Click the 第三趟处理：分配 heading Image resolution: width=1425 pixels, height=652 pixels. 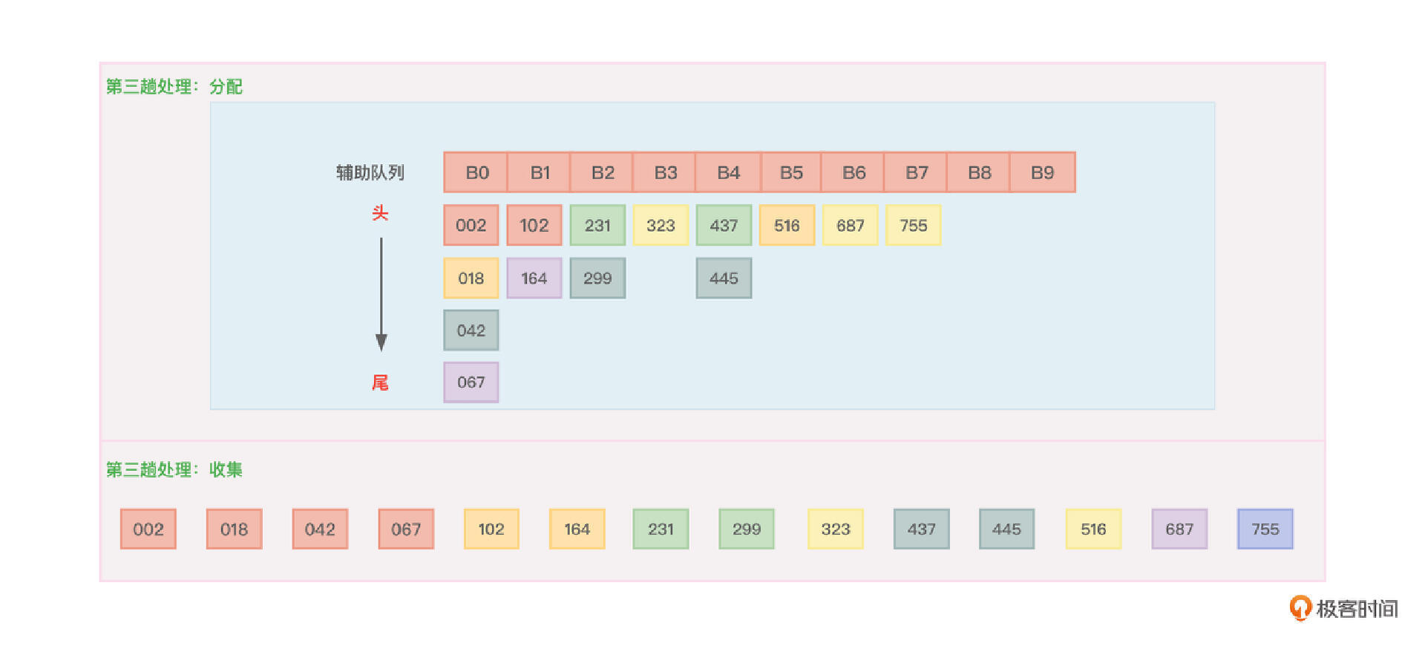pos(174,87)
